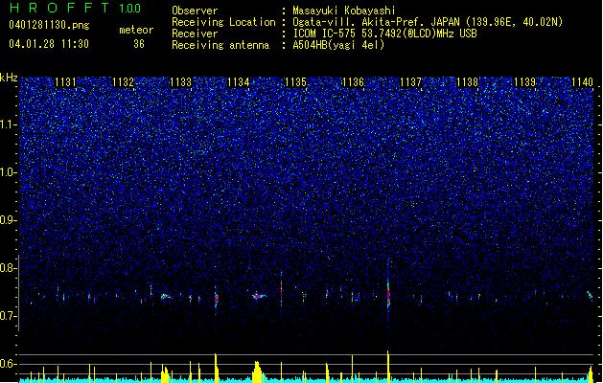Select the meteor count 36
The width and height of the screenshot is (603, 383).
139,44
